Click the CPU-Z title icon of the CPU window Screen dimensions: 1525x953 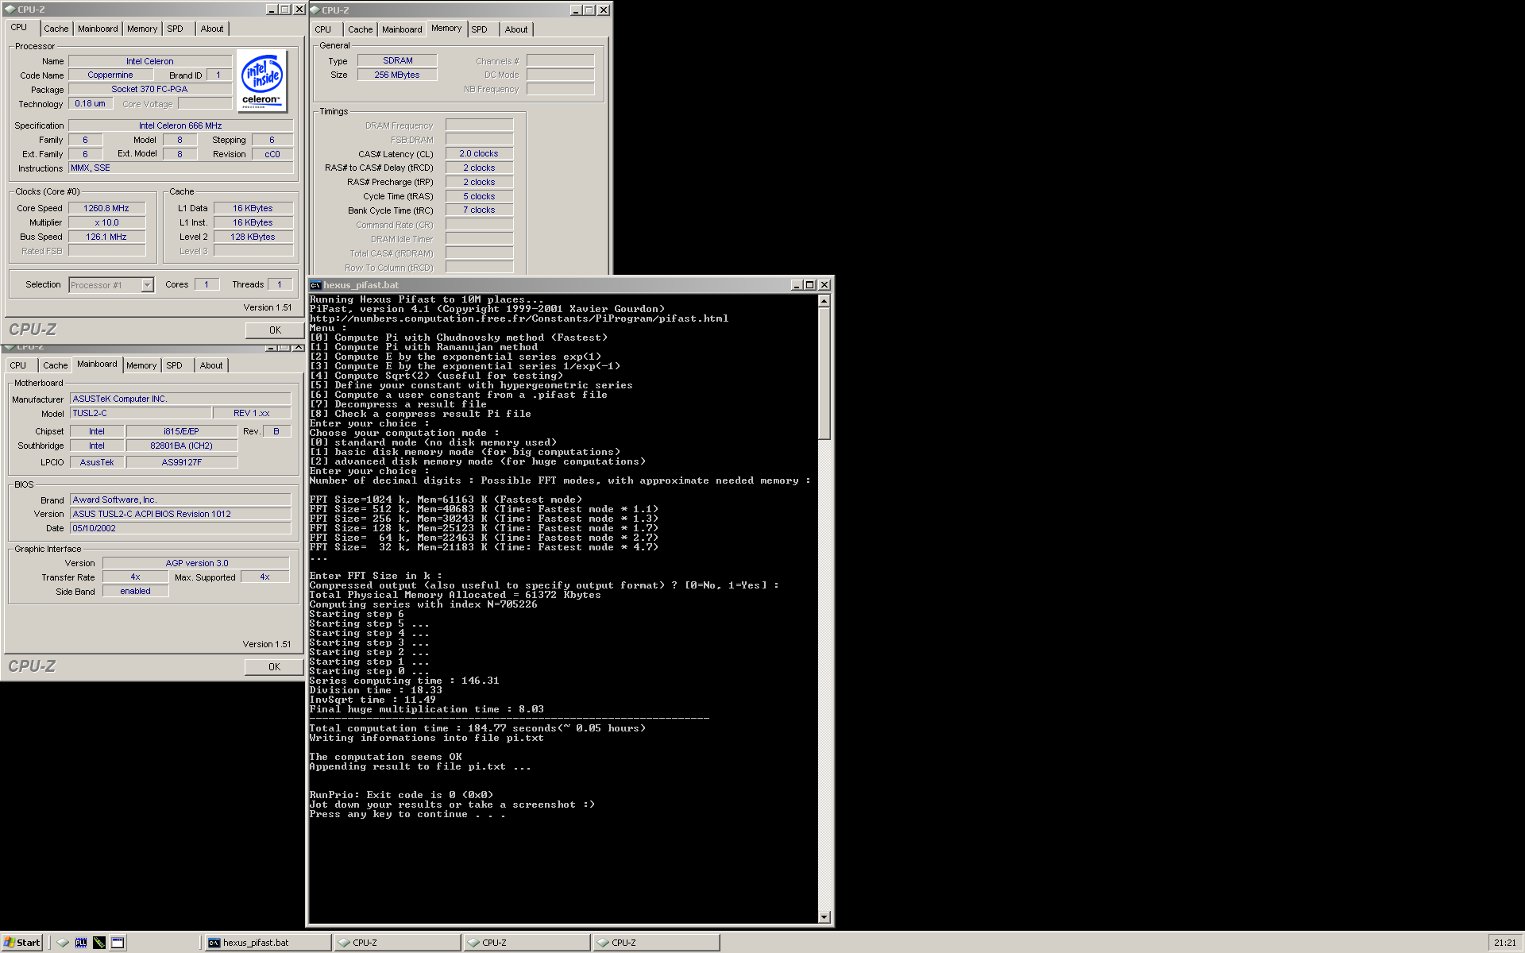pyautogui.click(x=10, y=10)
